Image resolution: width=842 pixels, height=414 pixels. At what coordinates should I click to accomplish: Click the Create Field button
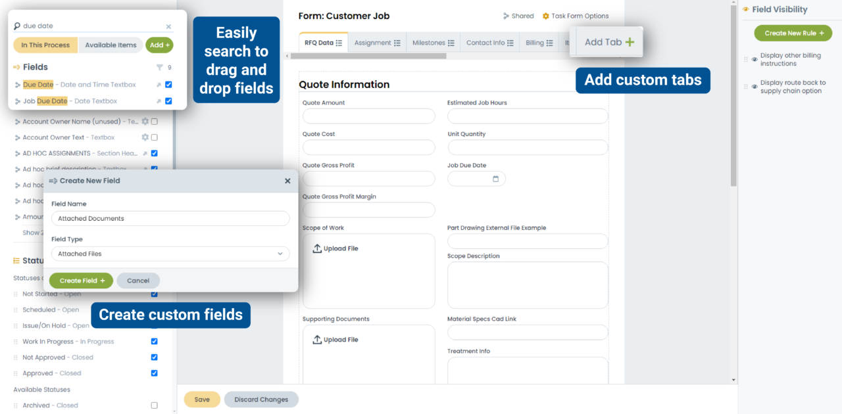81,280
